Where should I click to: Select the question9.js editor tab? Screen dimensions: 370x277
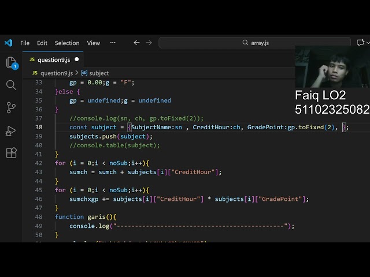click(53, 59)
